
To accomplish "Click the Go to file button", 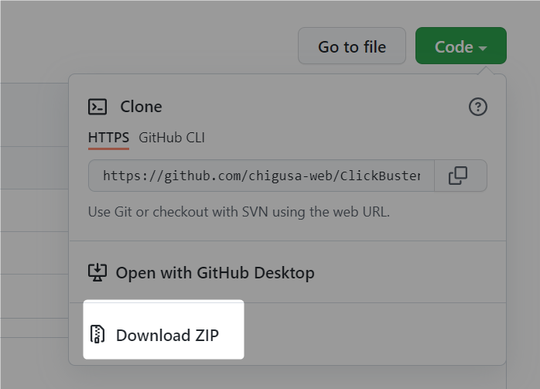I will 352,46.
